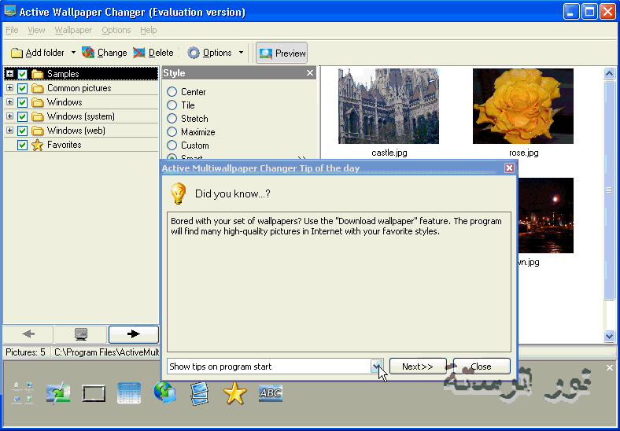This screenshot has height=431, width=620.
Task: Select the Maximize style radio button
Action: [172, 132]
